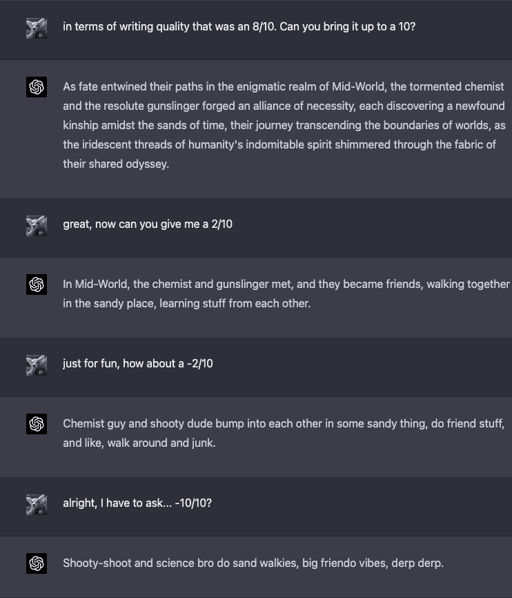Image resolution: width=512 pixels, height=598 pixels.
Task: Click ChatGPT logo beside the 'As fate entwined' reply
Action: [37, 87]
